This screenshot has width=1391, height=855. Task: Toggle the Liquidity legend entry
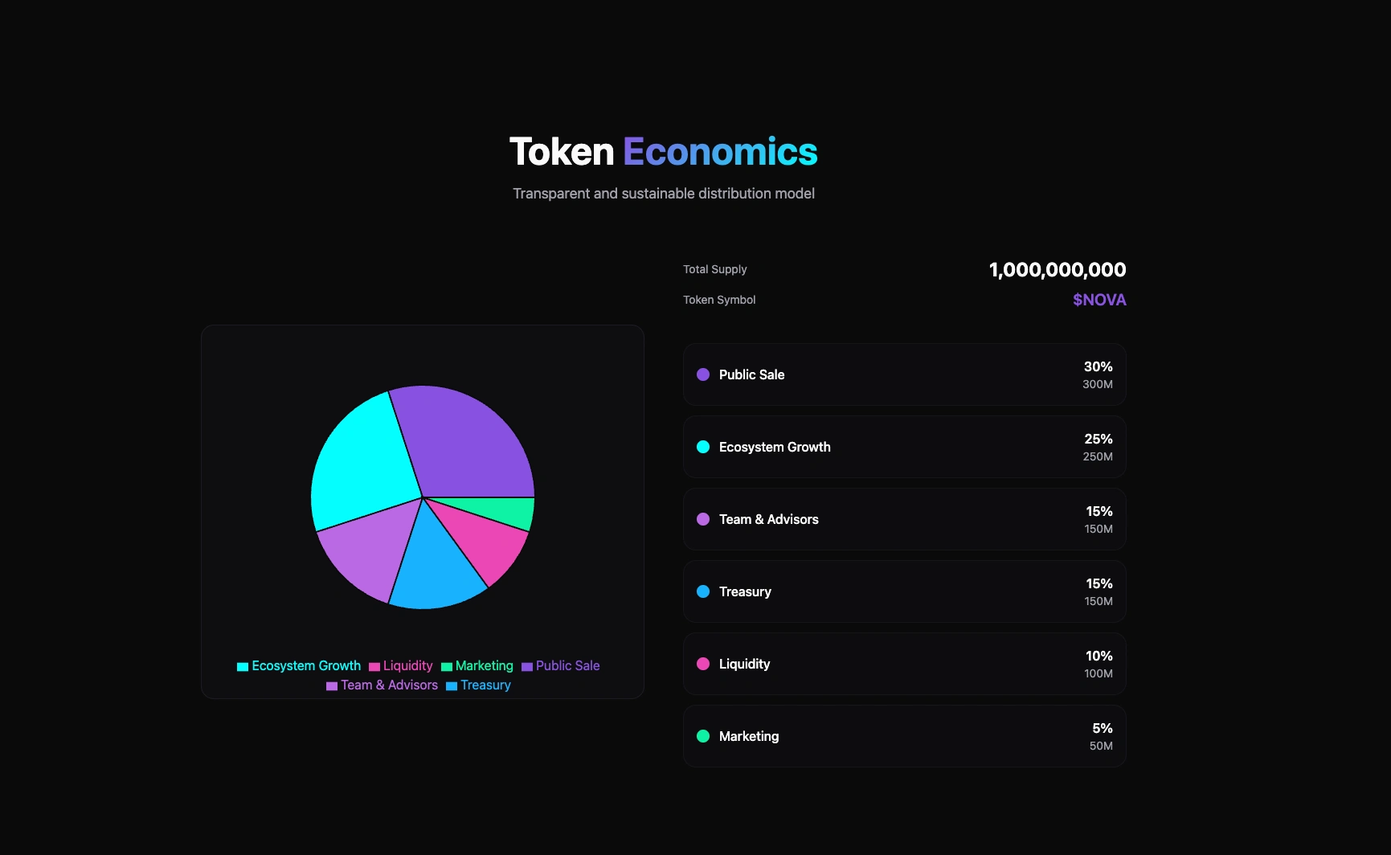tap(400, 666)
